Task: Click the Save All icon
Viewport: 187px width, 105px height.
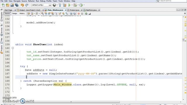Action: (17, 5)
